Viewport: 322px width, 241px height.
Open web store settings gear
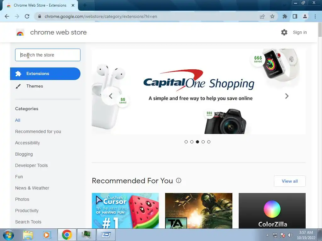(284, 32)
